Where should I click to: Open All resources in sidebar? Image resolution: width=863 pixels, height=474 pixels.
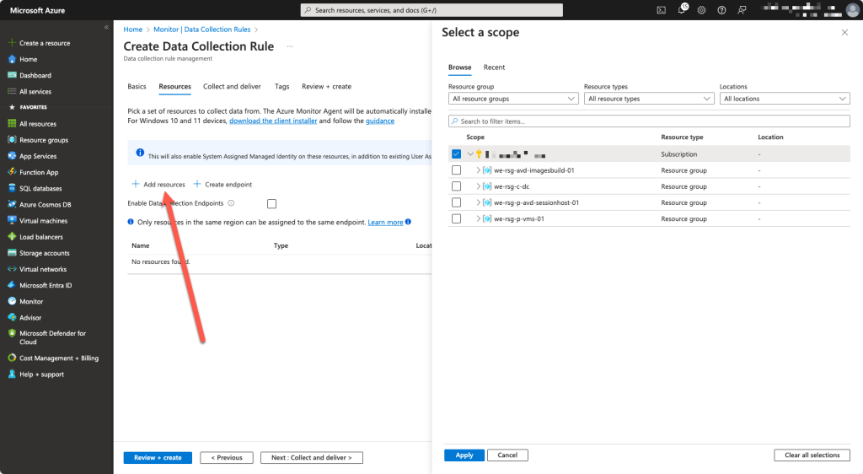tap(37, 124)
